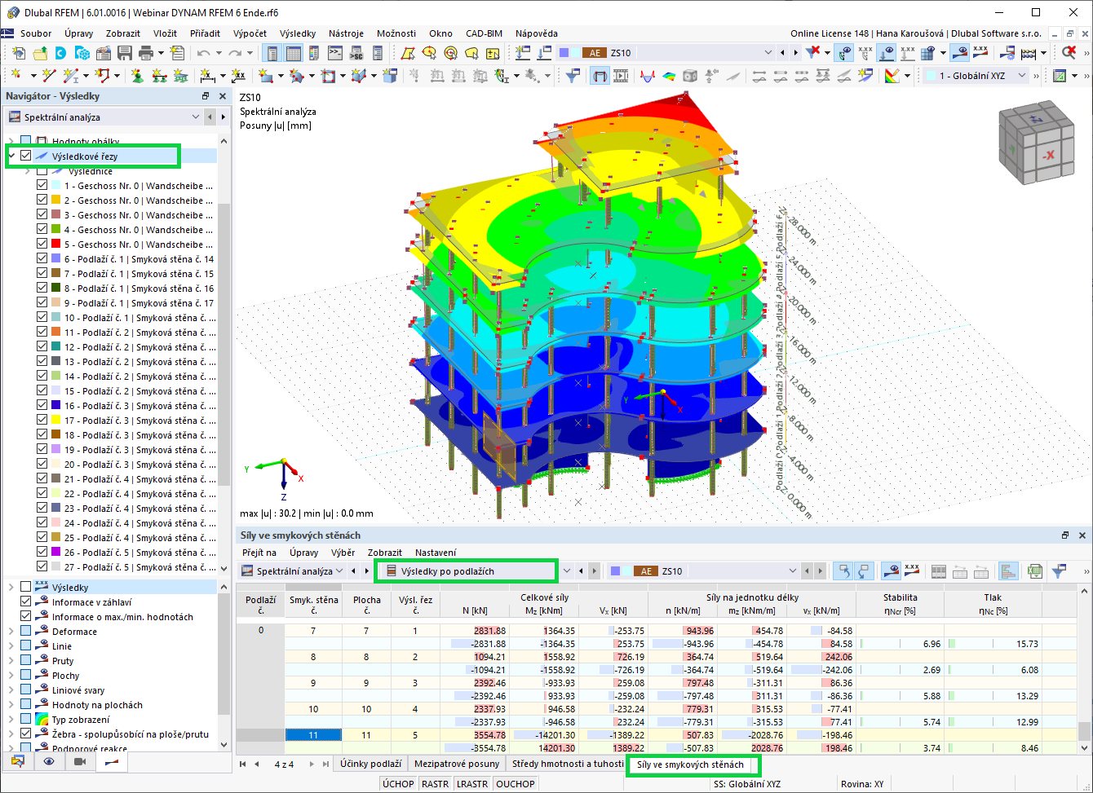The image size is (1093, 793).
Task: Show isosurface color results icon
Action: click(669, 76)
